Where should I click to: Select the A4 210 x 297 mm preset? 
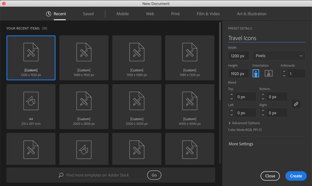tap(31, 107)
